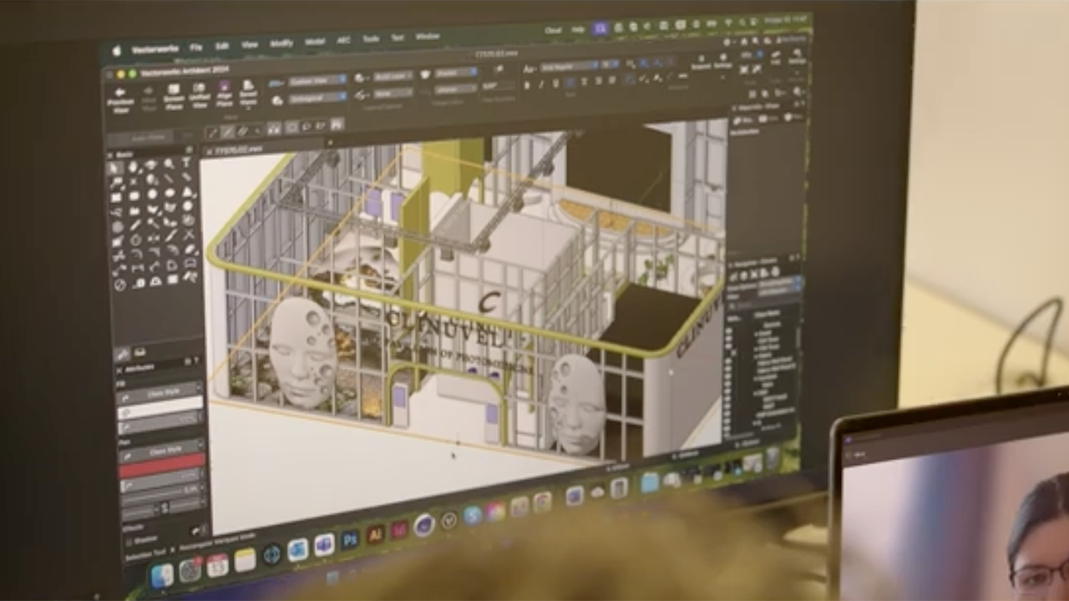Open Finder from the Dock

click(x=162, y=574)
